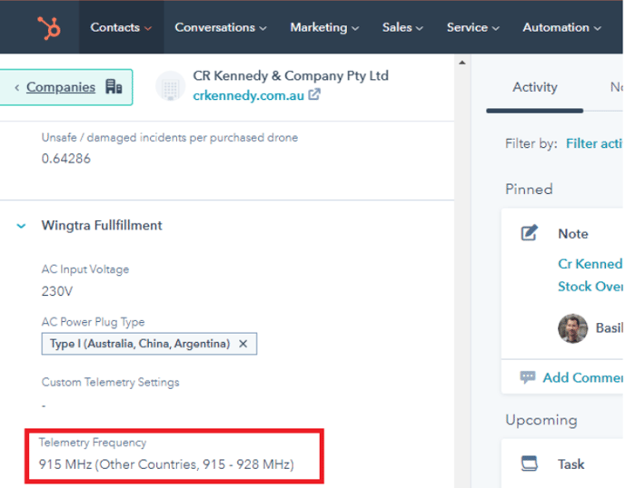Viewport: 625px width, 488px height.
Task: Click the AC Input Voltage 230V value
Action: 57,292
